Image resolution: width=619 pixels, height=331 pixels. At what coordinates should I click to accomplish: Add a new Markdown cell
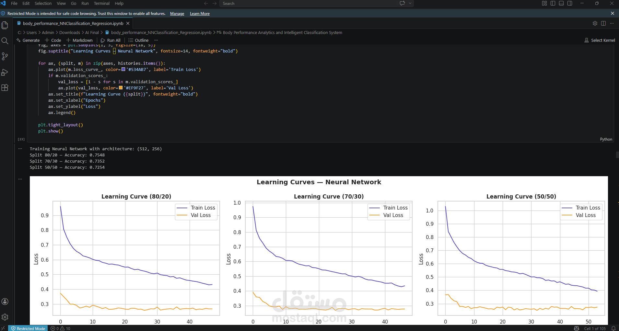pos(79,40)
